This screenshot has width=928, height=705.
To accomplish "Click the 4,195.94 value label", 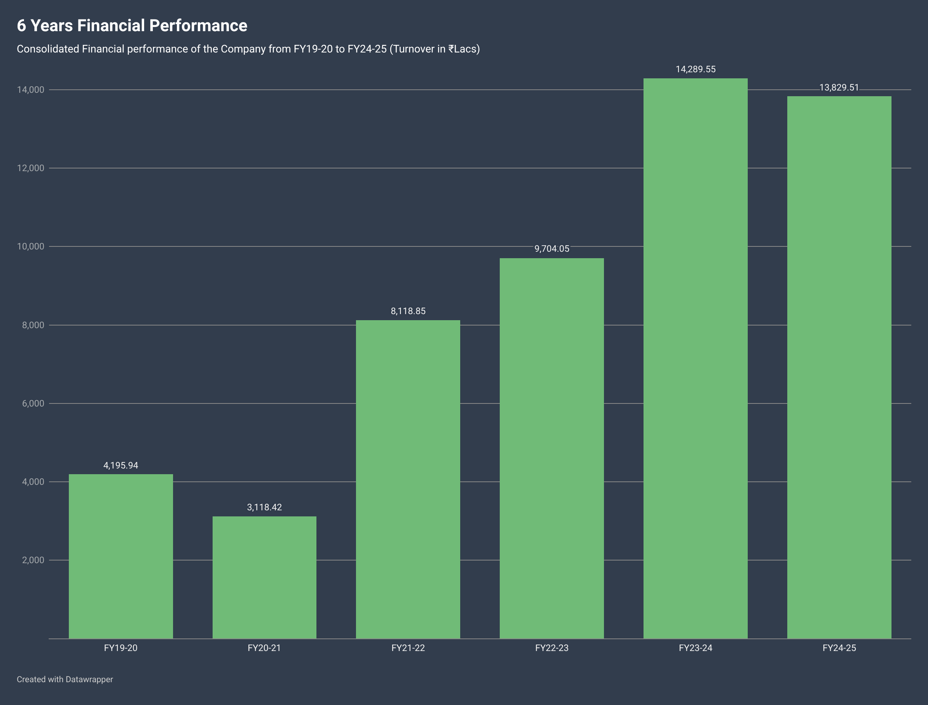I will (121, 465).
